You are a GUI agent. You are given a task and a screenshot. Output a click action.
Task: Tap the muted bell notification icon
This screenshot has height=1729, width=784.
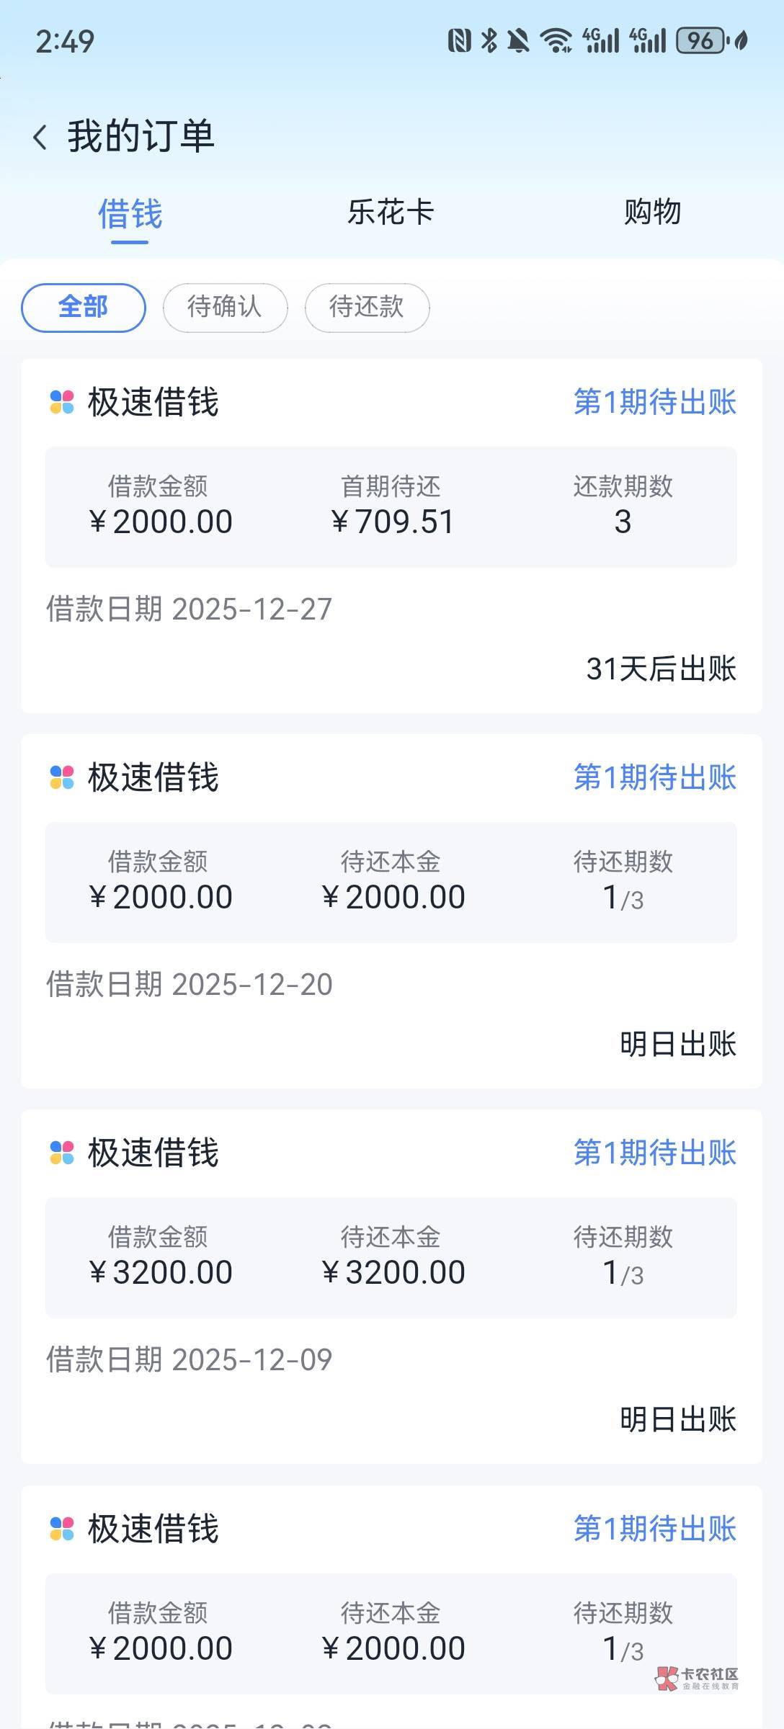[x=518, y=41]
